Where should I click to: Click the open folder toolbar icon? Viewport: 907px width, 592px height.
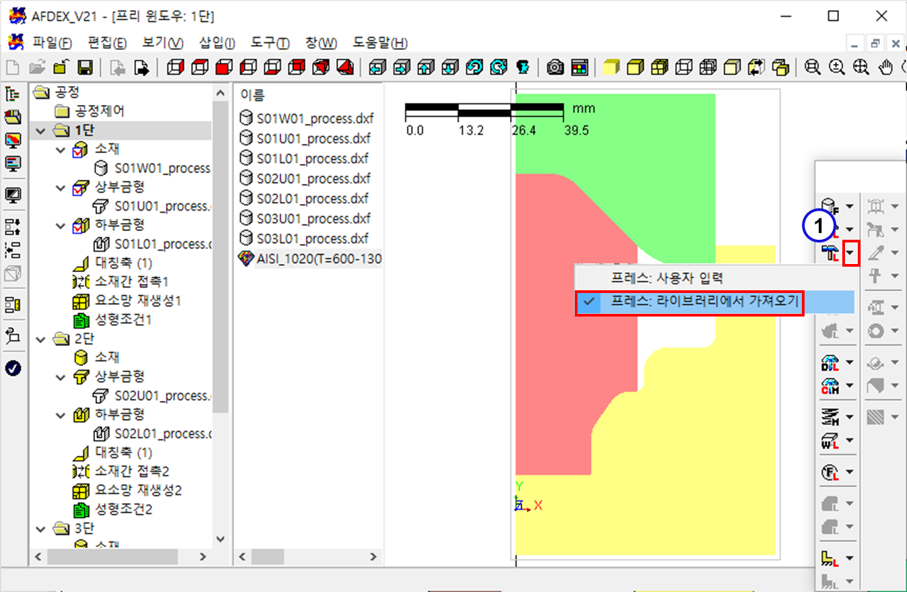pos(36,67)
